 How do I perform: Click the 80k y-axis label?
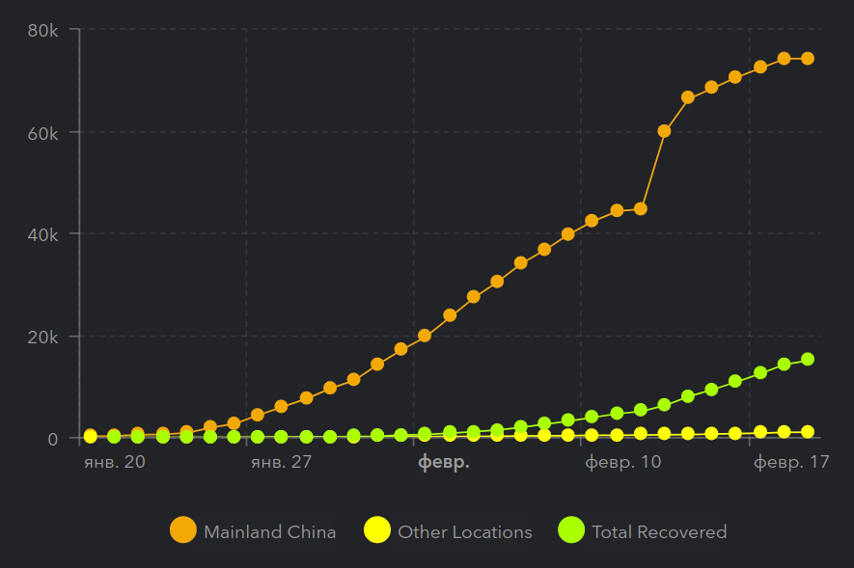tap(42, 30)
